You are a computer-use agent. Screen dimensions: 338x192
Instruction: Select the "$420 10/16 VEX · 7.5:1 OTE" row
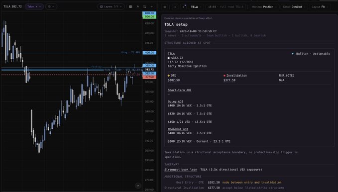190,114
